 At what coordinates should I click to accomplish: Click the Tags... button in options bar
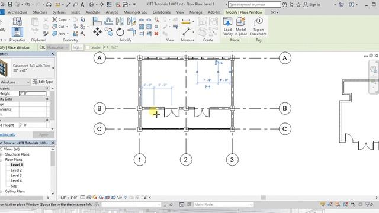coord(77,47)
